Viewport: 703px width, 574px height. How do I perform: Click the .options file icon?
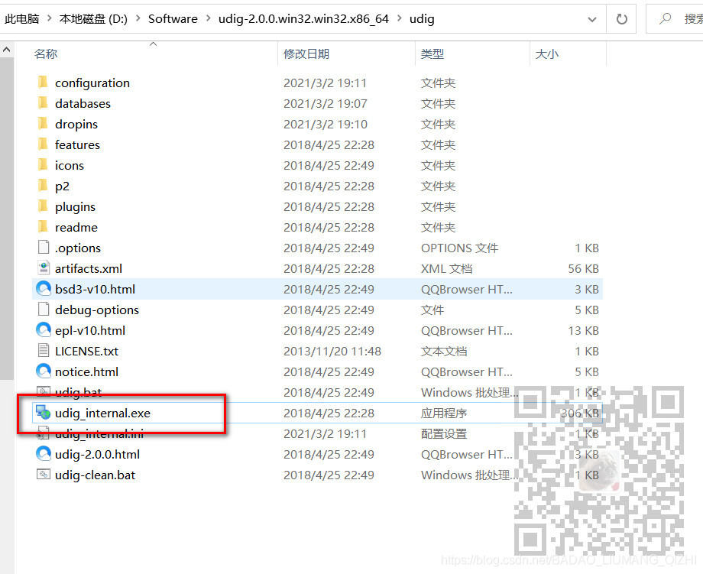(44, 248)
